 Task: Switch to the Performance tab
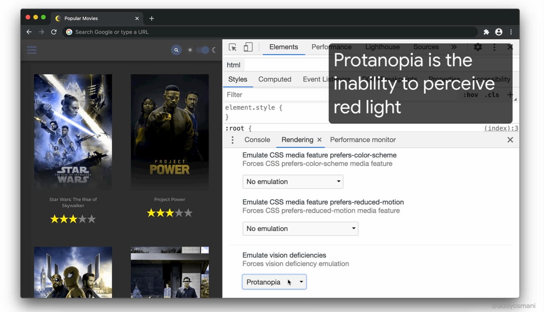pyautogui.click(x=331, y=47)
